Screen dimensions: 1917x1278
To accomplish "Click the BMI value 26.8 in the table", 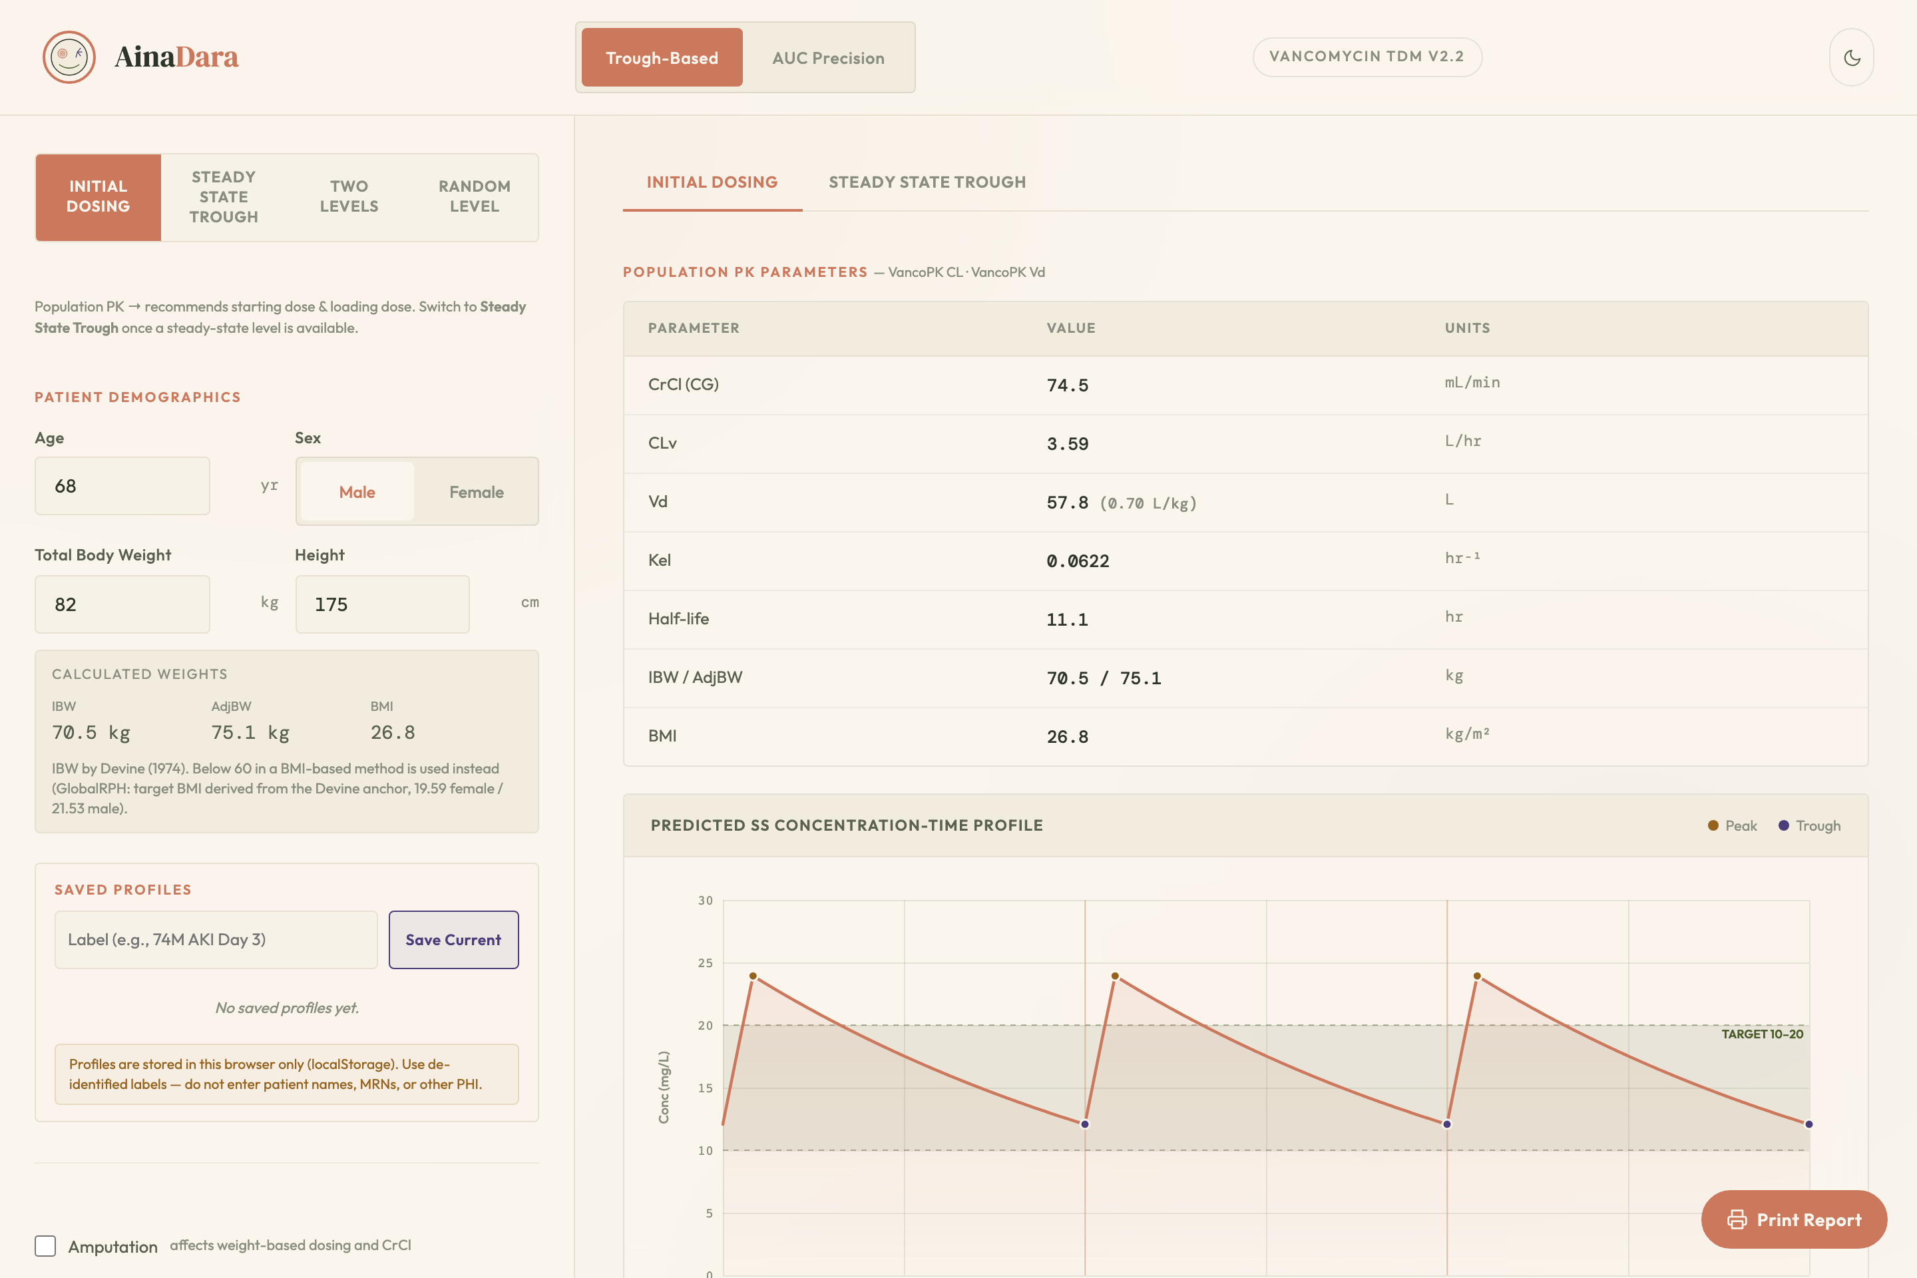I will click(x=1067, y=737).
